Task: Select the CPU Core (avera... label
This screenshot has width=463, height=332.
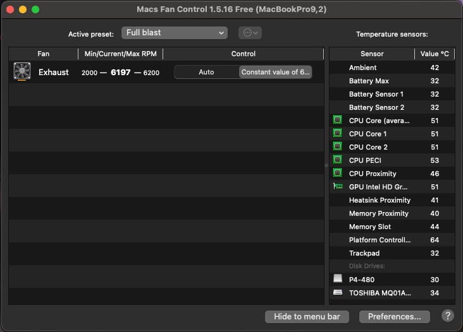Action: point(379,121)
